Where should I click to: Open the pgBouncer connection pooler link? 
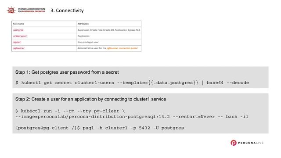(x=122, y=48)
